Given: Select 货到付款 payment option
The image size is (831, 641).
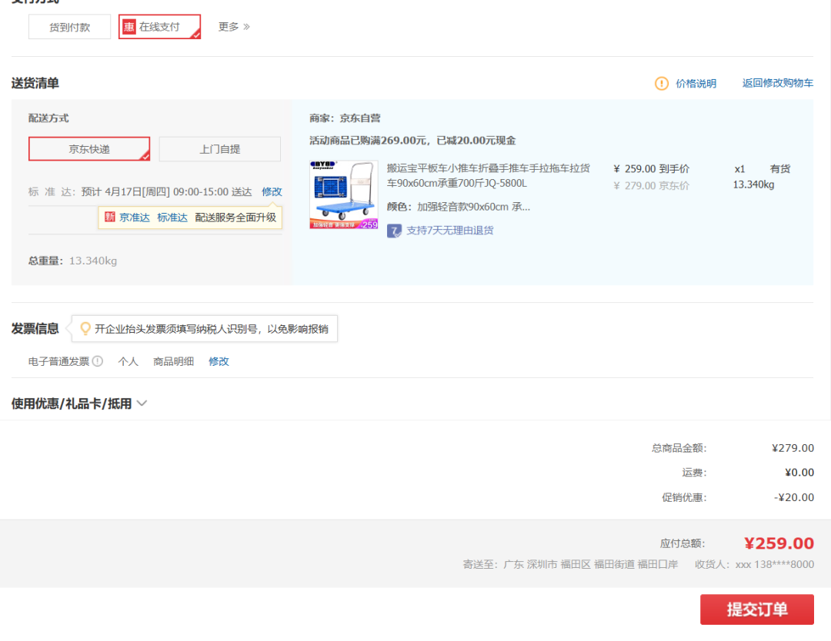Looking at the screenshot, I should point(69,27).
